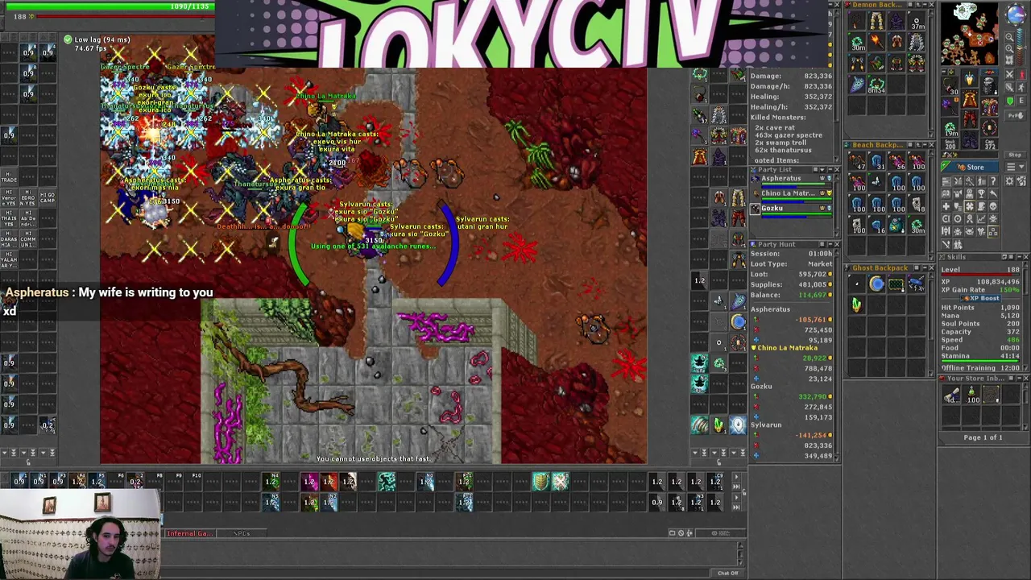Click the Loot Type Market value
Image resolution: width=1031 pixels, height=580 pixels.
click(820, 264)
